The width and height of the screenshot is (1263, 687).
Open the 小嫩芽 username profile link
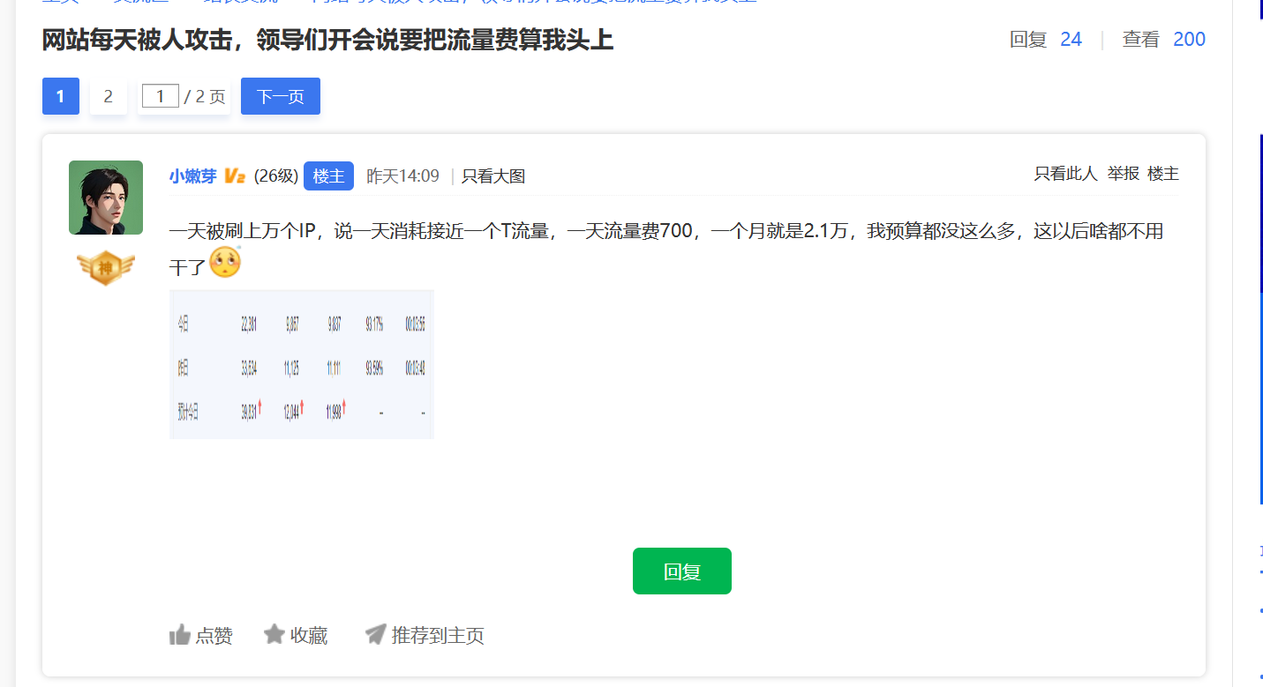coord(192,176)
